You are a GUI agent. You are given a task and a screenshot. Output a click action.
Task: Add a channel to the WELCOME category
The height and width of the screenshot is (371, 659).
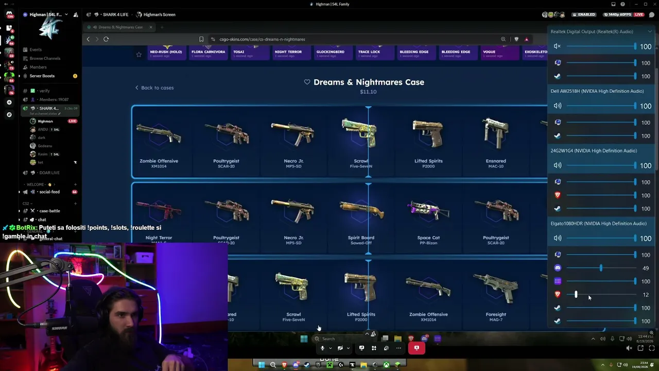[x=75, y=184]
